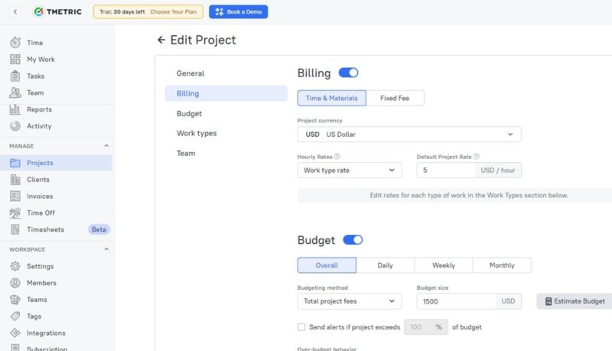This screenshot has width=612, height=351.
Task: Check Send alerts if project exceeds
Action: (x=301, y=327)
